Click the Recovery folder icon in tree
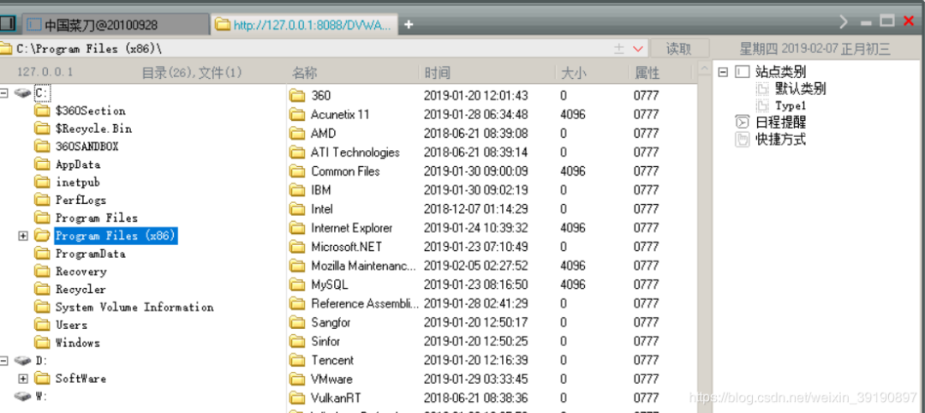This screenshot has height=413, width=925. [42, 272]
